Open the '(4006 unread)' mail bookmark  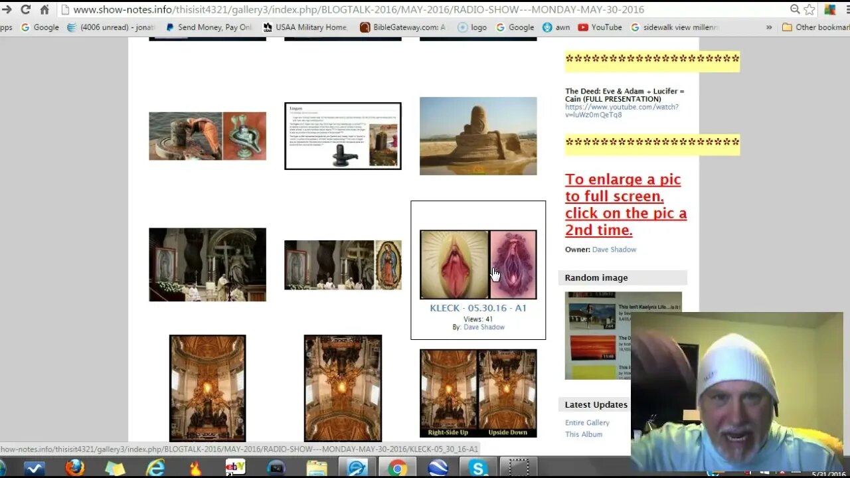click(112, 27)
